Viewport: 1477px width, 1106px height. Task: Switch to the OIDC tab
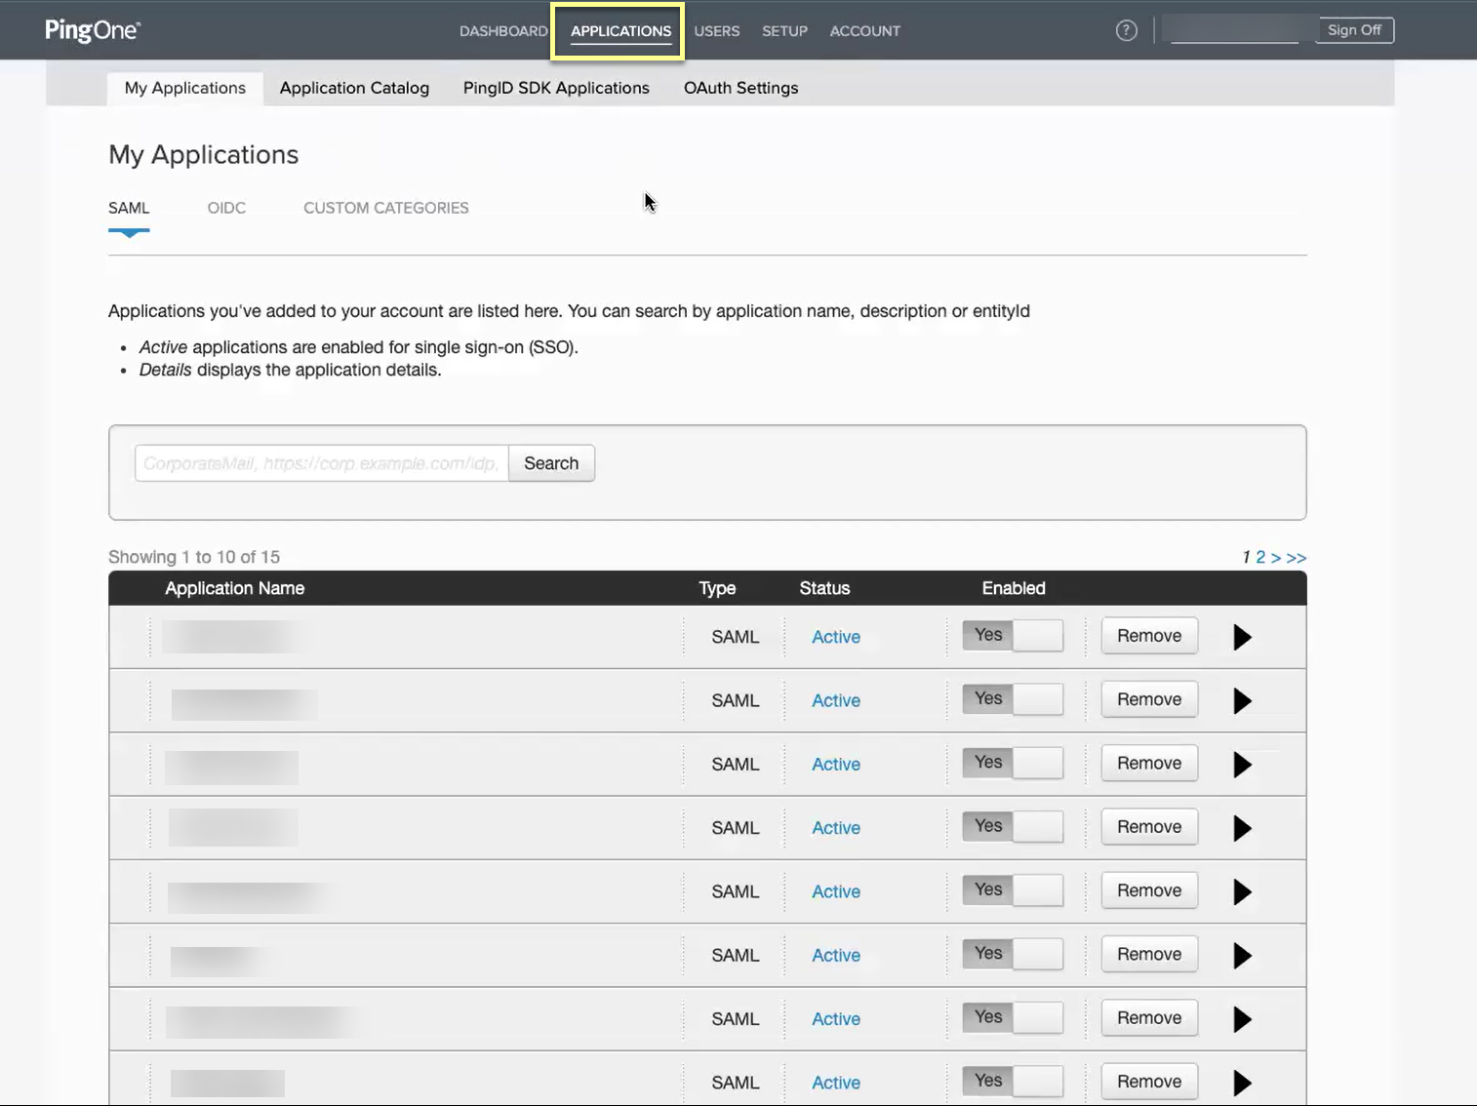[226, 208]
